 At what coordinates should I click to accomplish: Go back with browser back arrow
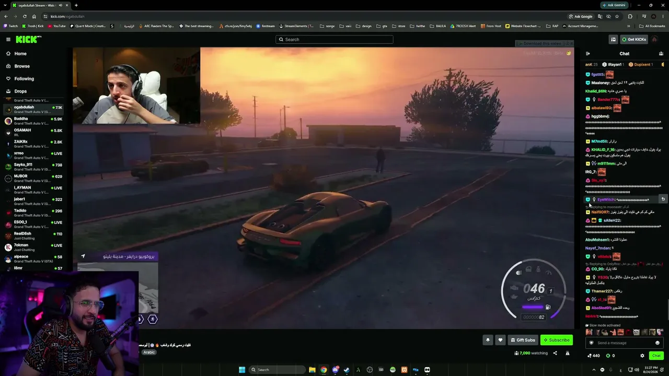(6, 16)
